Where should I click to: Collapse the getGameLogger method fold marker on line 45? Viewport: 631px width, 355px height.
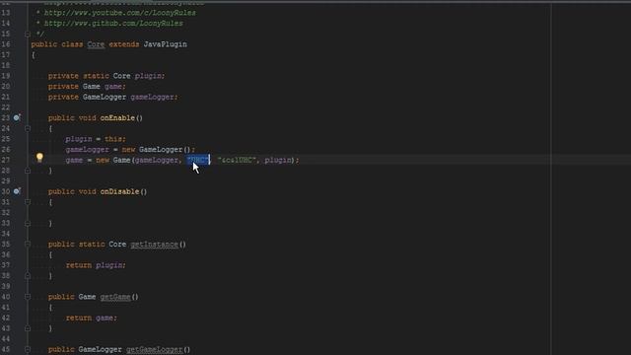click(28, 349)
